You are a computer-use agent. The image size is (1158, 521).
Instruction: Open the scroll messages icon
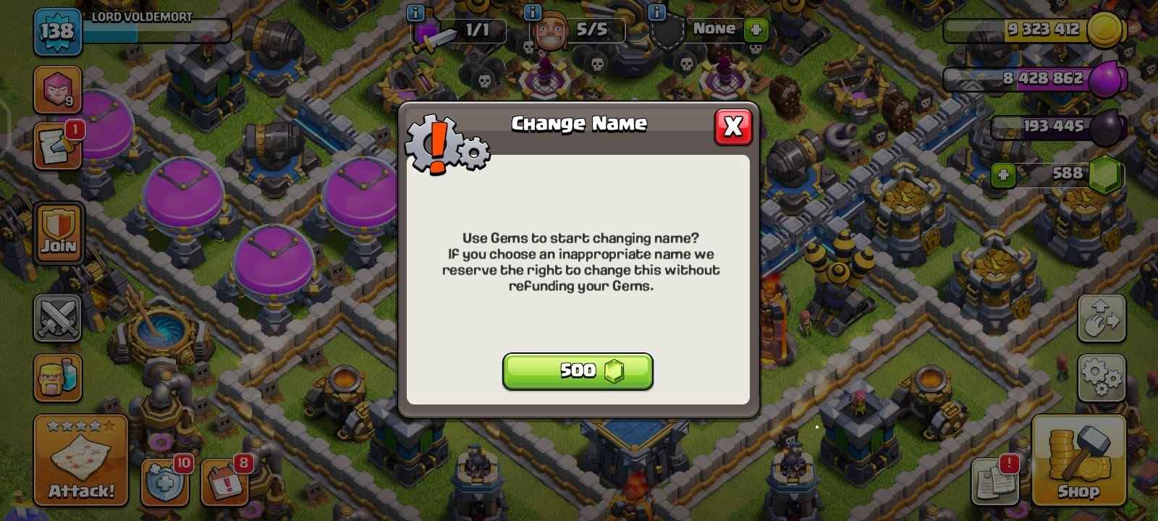(57, 145)
